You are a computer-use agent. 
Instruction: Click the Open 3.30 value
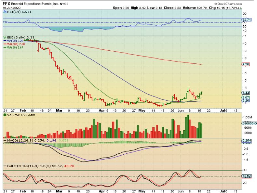(121, 8)
